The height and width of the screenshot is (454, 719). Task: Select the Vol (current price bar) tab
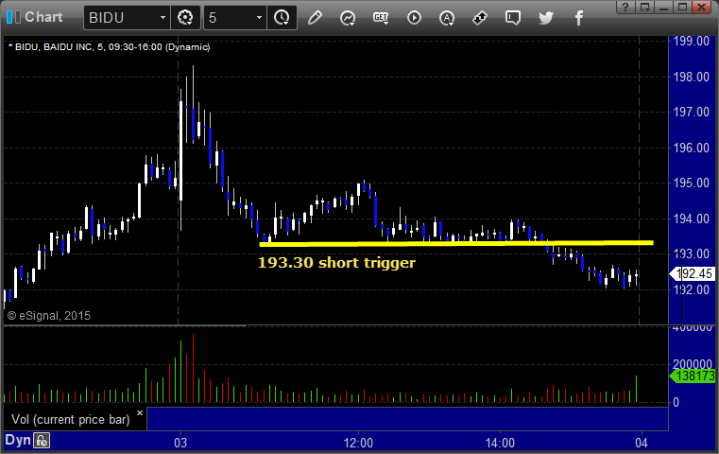pyautogui.click(x=71, y=420)
